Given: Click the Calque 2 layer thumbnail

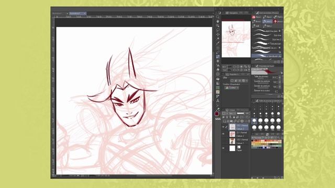Looking at the screenshot, I should pyautogui.click(x=232, y=134).
